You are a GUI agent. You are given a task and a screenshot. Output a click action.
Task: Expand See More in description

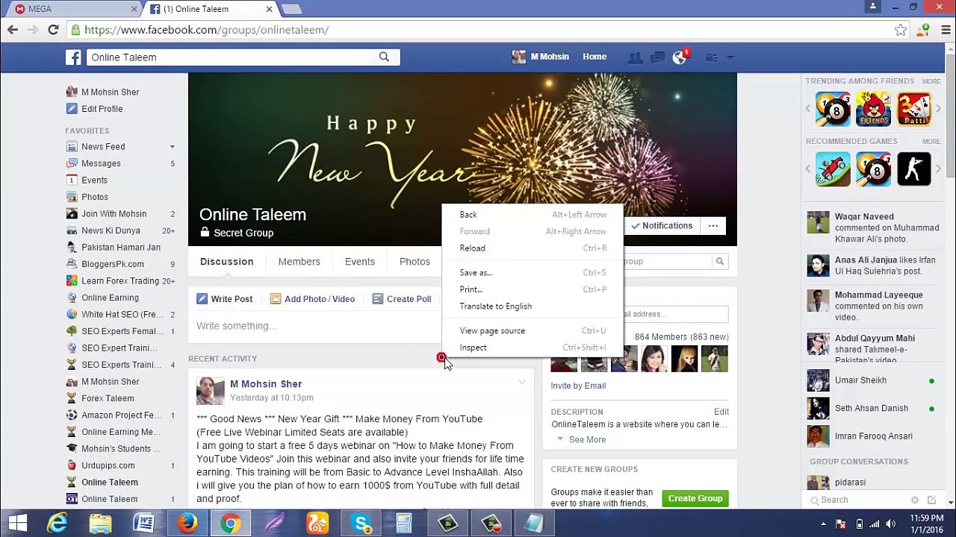(x=587, y=439)
